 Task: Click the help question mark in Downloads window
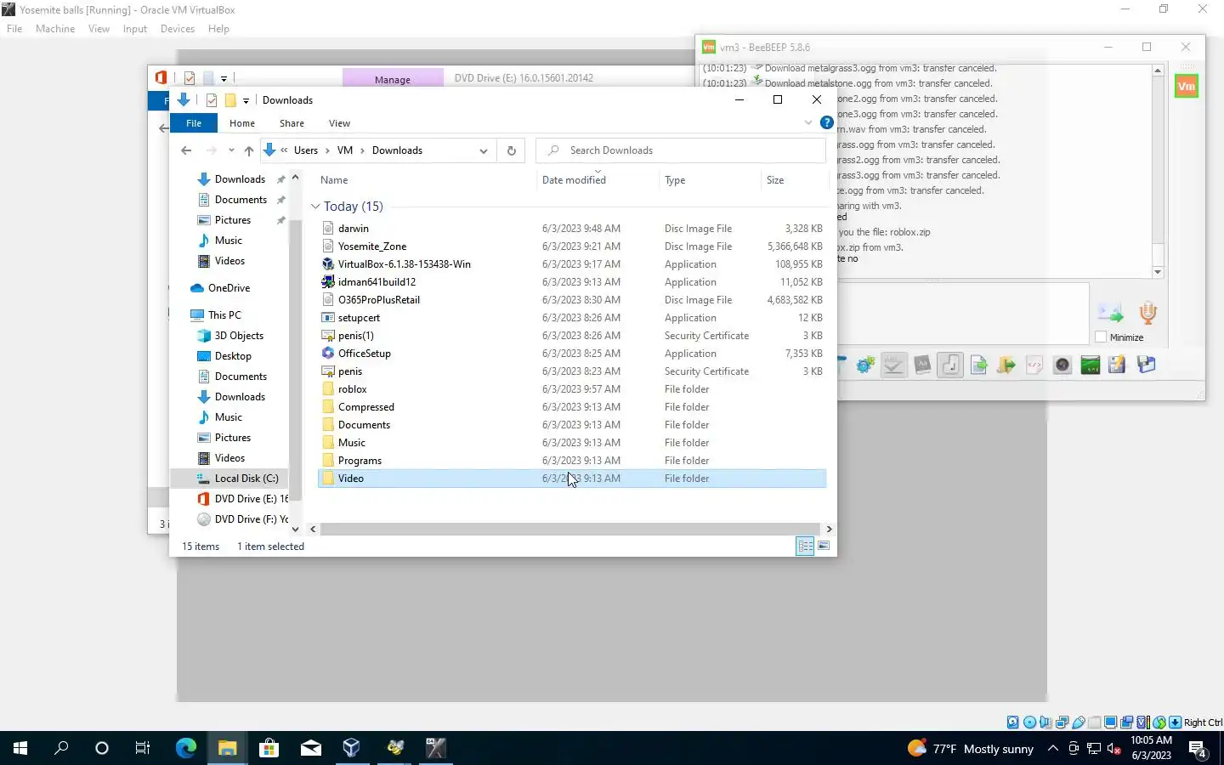tap(826, 122)
